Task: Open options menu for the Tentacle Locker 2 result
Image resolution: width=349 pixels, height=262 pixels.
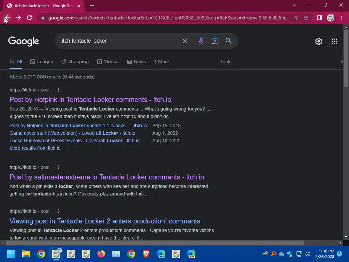Action: coord(58,211)
